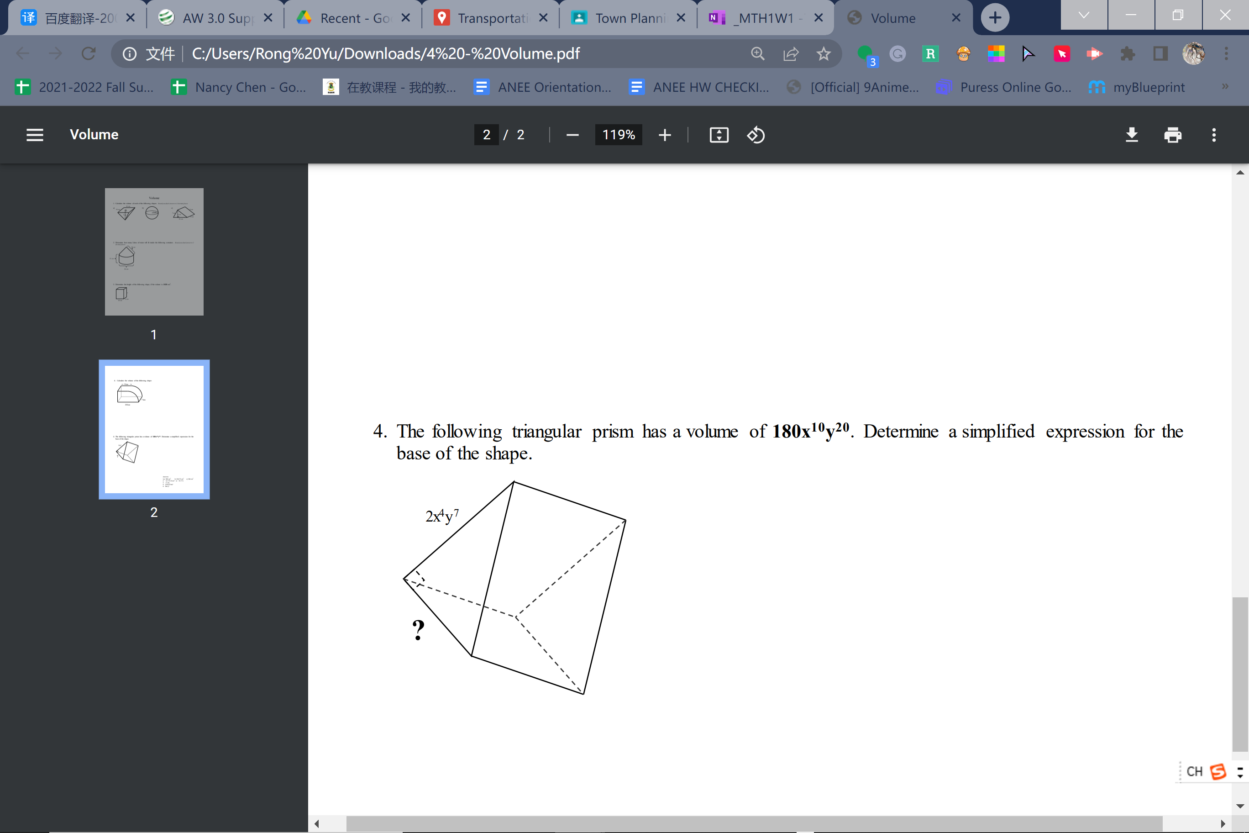Click the fit to page icon

pos(719,135)
